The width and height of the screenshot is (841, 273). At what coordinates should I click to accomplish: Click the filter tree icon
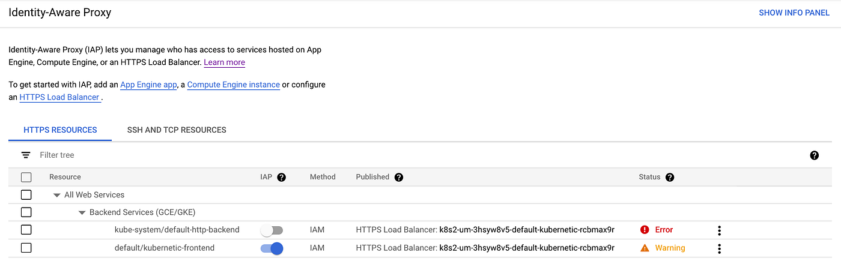(x=26, y=155)
